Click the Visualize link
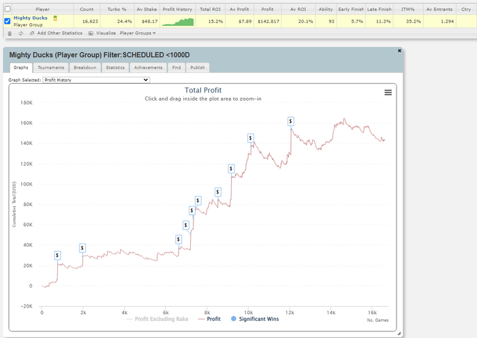477x338 pixels. [x=106, y=33]
